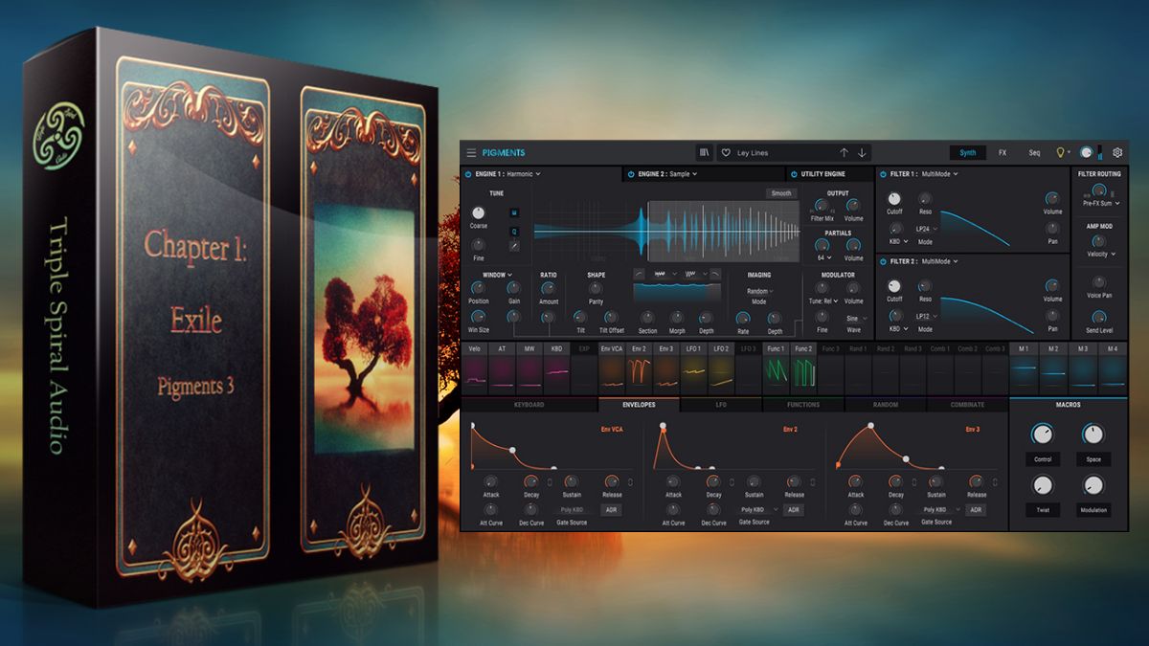
Task: Adjust the Cutoff knob on Filter 1
Action: click(x=894, y=198)
